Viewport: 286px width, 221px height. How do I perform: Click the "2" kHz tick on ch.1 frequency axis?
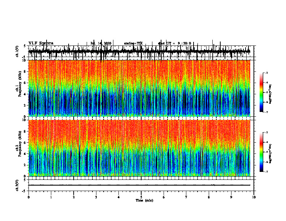(x=25, y=105)
